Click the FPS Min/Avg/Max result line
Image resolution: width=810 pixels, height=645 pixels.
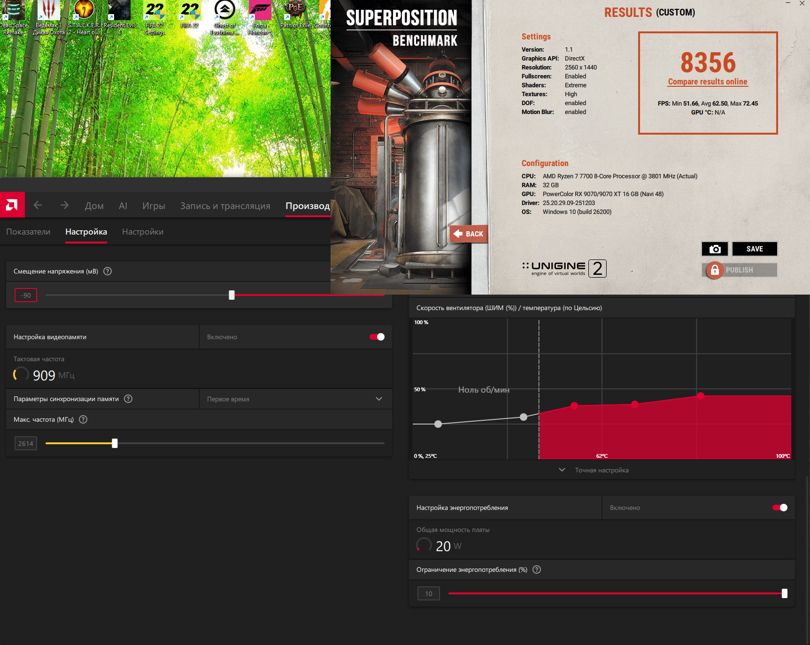click(x=708, y=103)
